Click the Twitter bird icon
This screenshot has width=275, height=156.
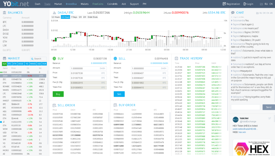click(270, 118)
